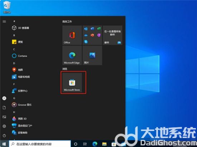
Task: Open Pictures from Start sidebar
Action: pyautogui.click(x=4, y=117)
